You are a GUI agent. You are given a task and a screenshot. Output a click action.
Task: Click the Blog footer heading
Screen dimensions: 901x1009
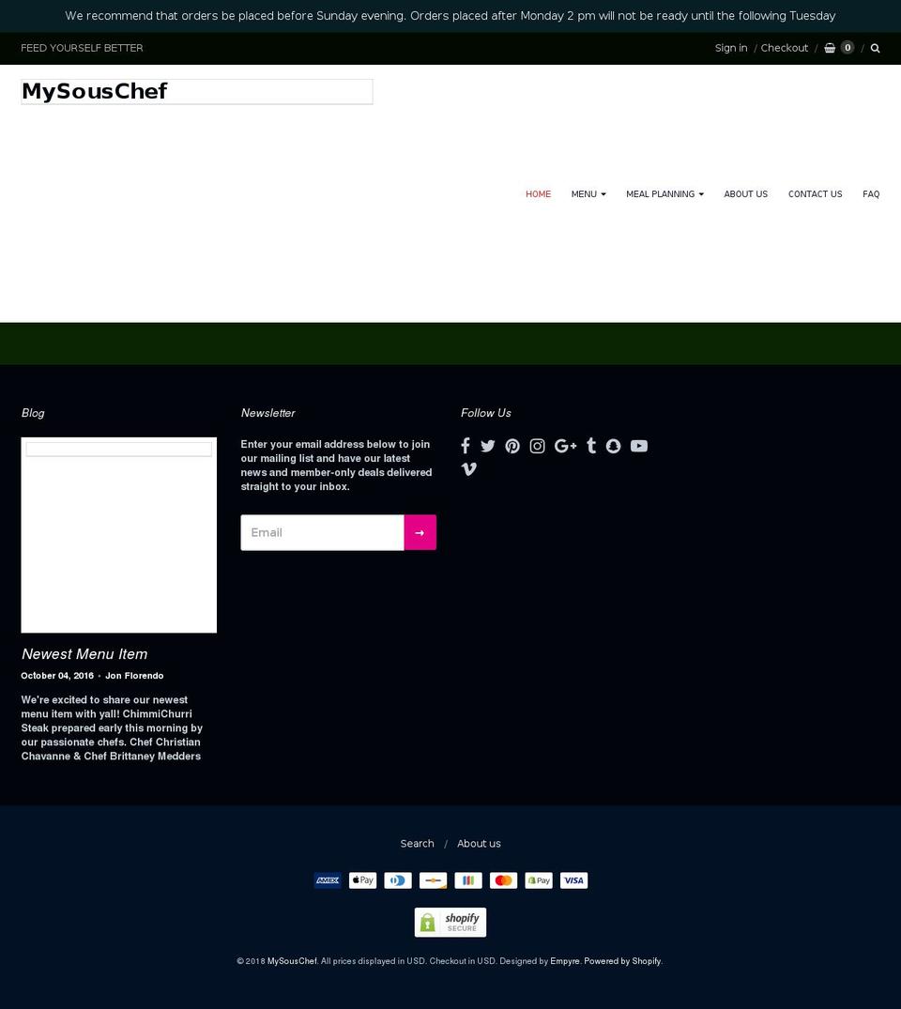[x=33, y=413]
